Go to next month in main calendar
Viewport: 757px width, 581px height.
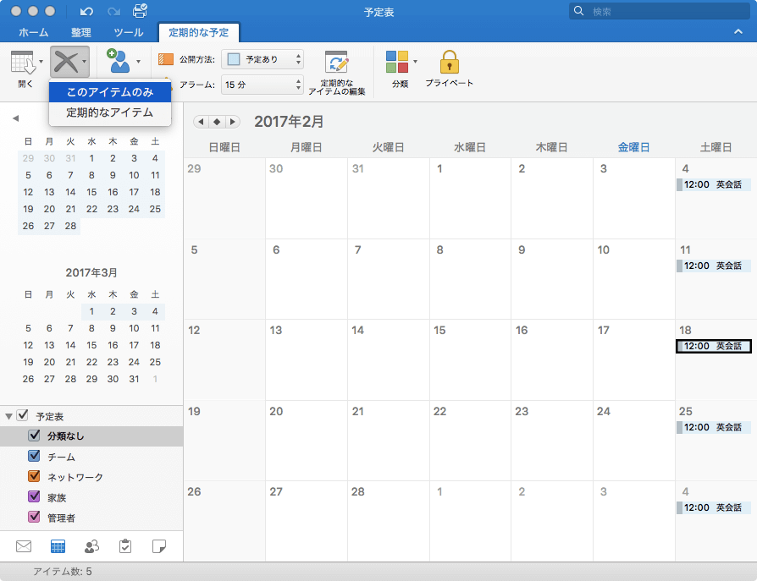click(x=233, y=122)
